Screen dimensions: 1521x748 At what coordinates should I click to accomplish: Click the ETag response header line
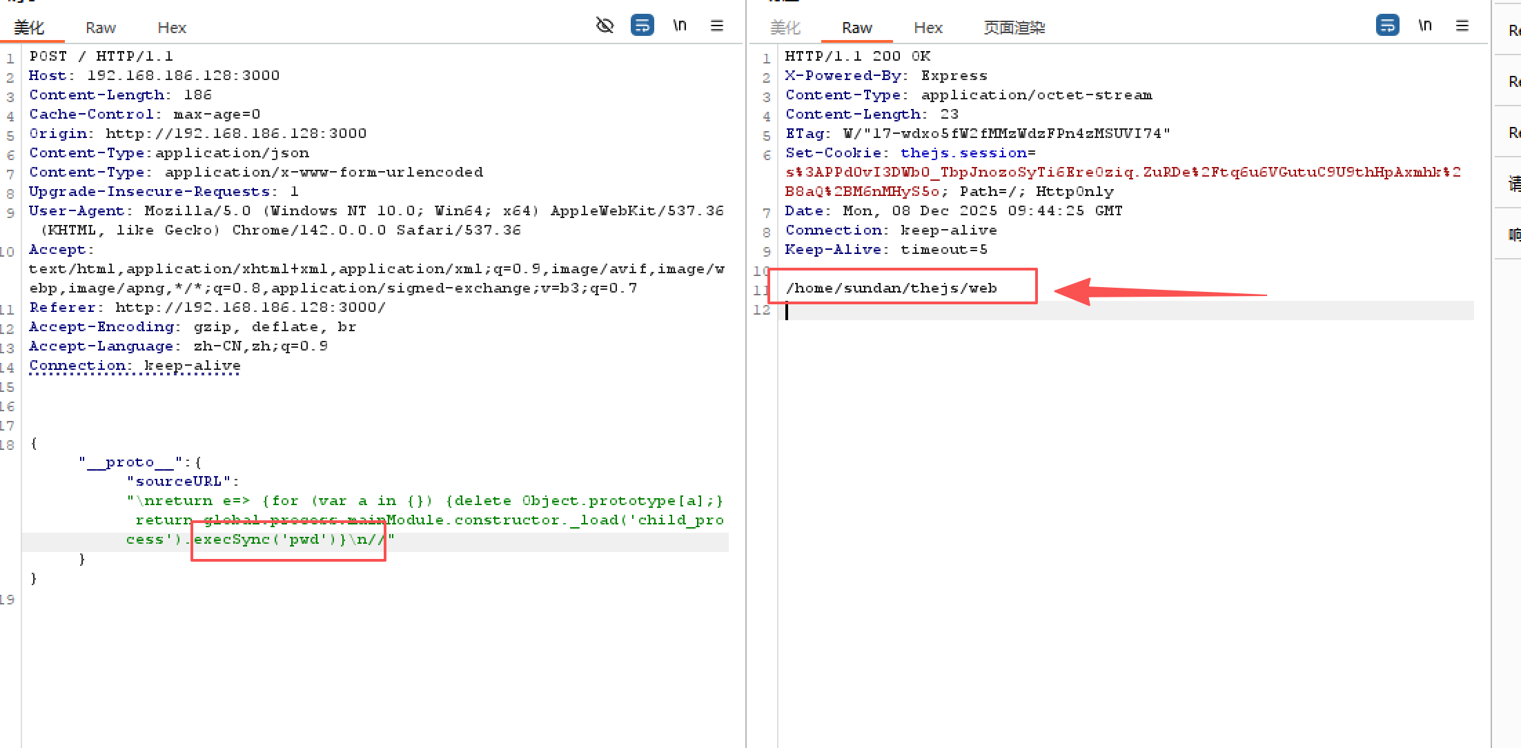(x=978, y=133)
